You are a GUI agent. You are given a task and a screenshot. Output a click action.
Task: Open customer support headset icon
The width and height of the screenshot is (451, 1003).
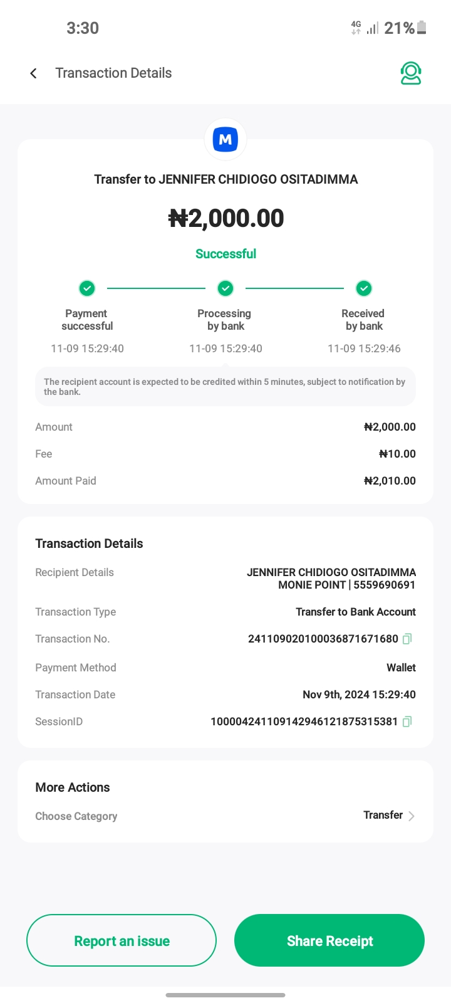[411, 73]
